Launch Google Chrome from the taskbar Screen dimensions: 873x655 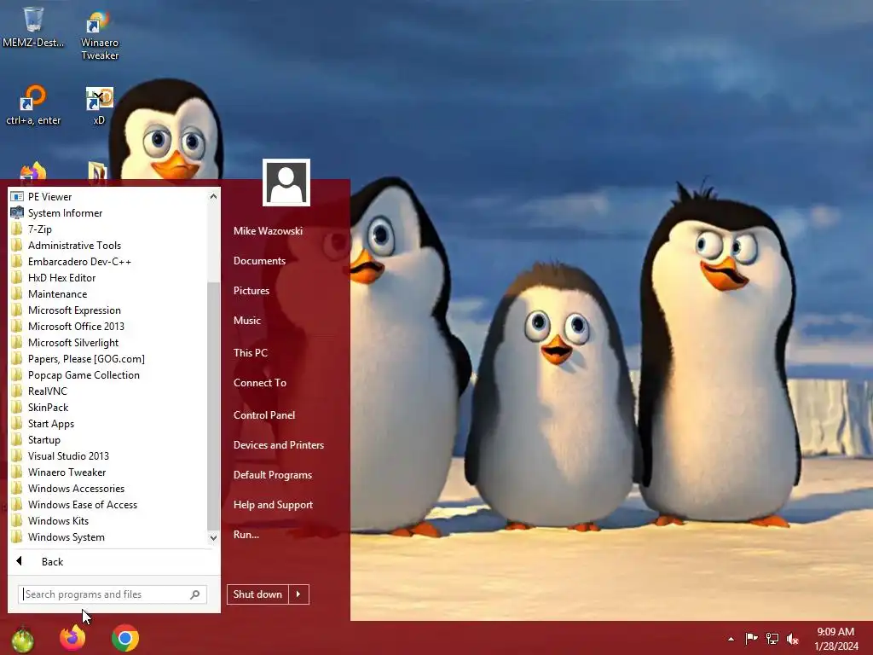(125, 638)
